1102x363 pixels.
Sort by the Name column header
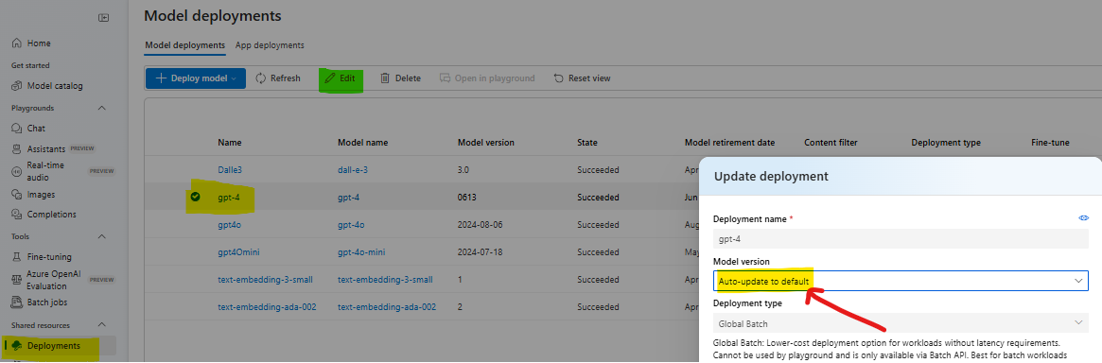tap(230, 143)
